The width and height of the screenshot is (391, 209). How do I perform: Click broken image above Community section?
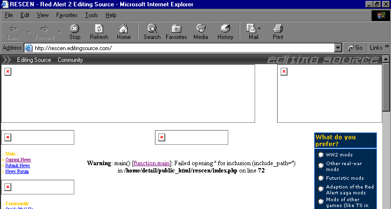point(8,187)
